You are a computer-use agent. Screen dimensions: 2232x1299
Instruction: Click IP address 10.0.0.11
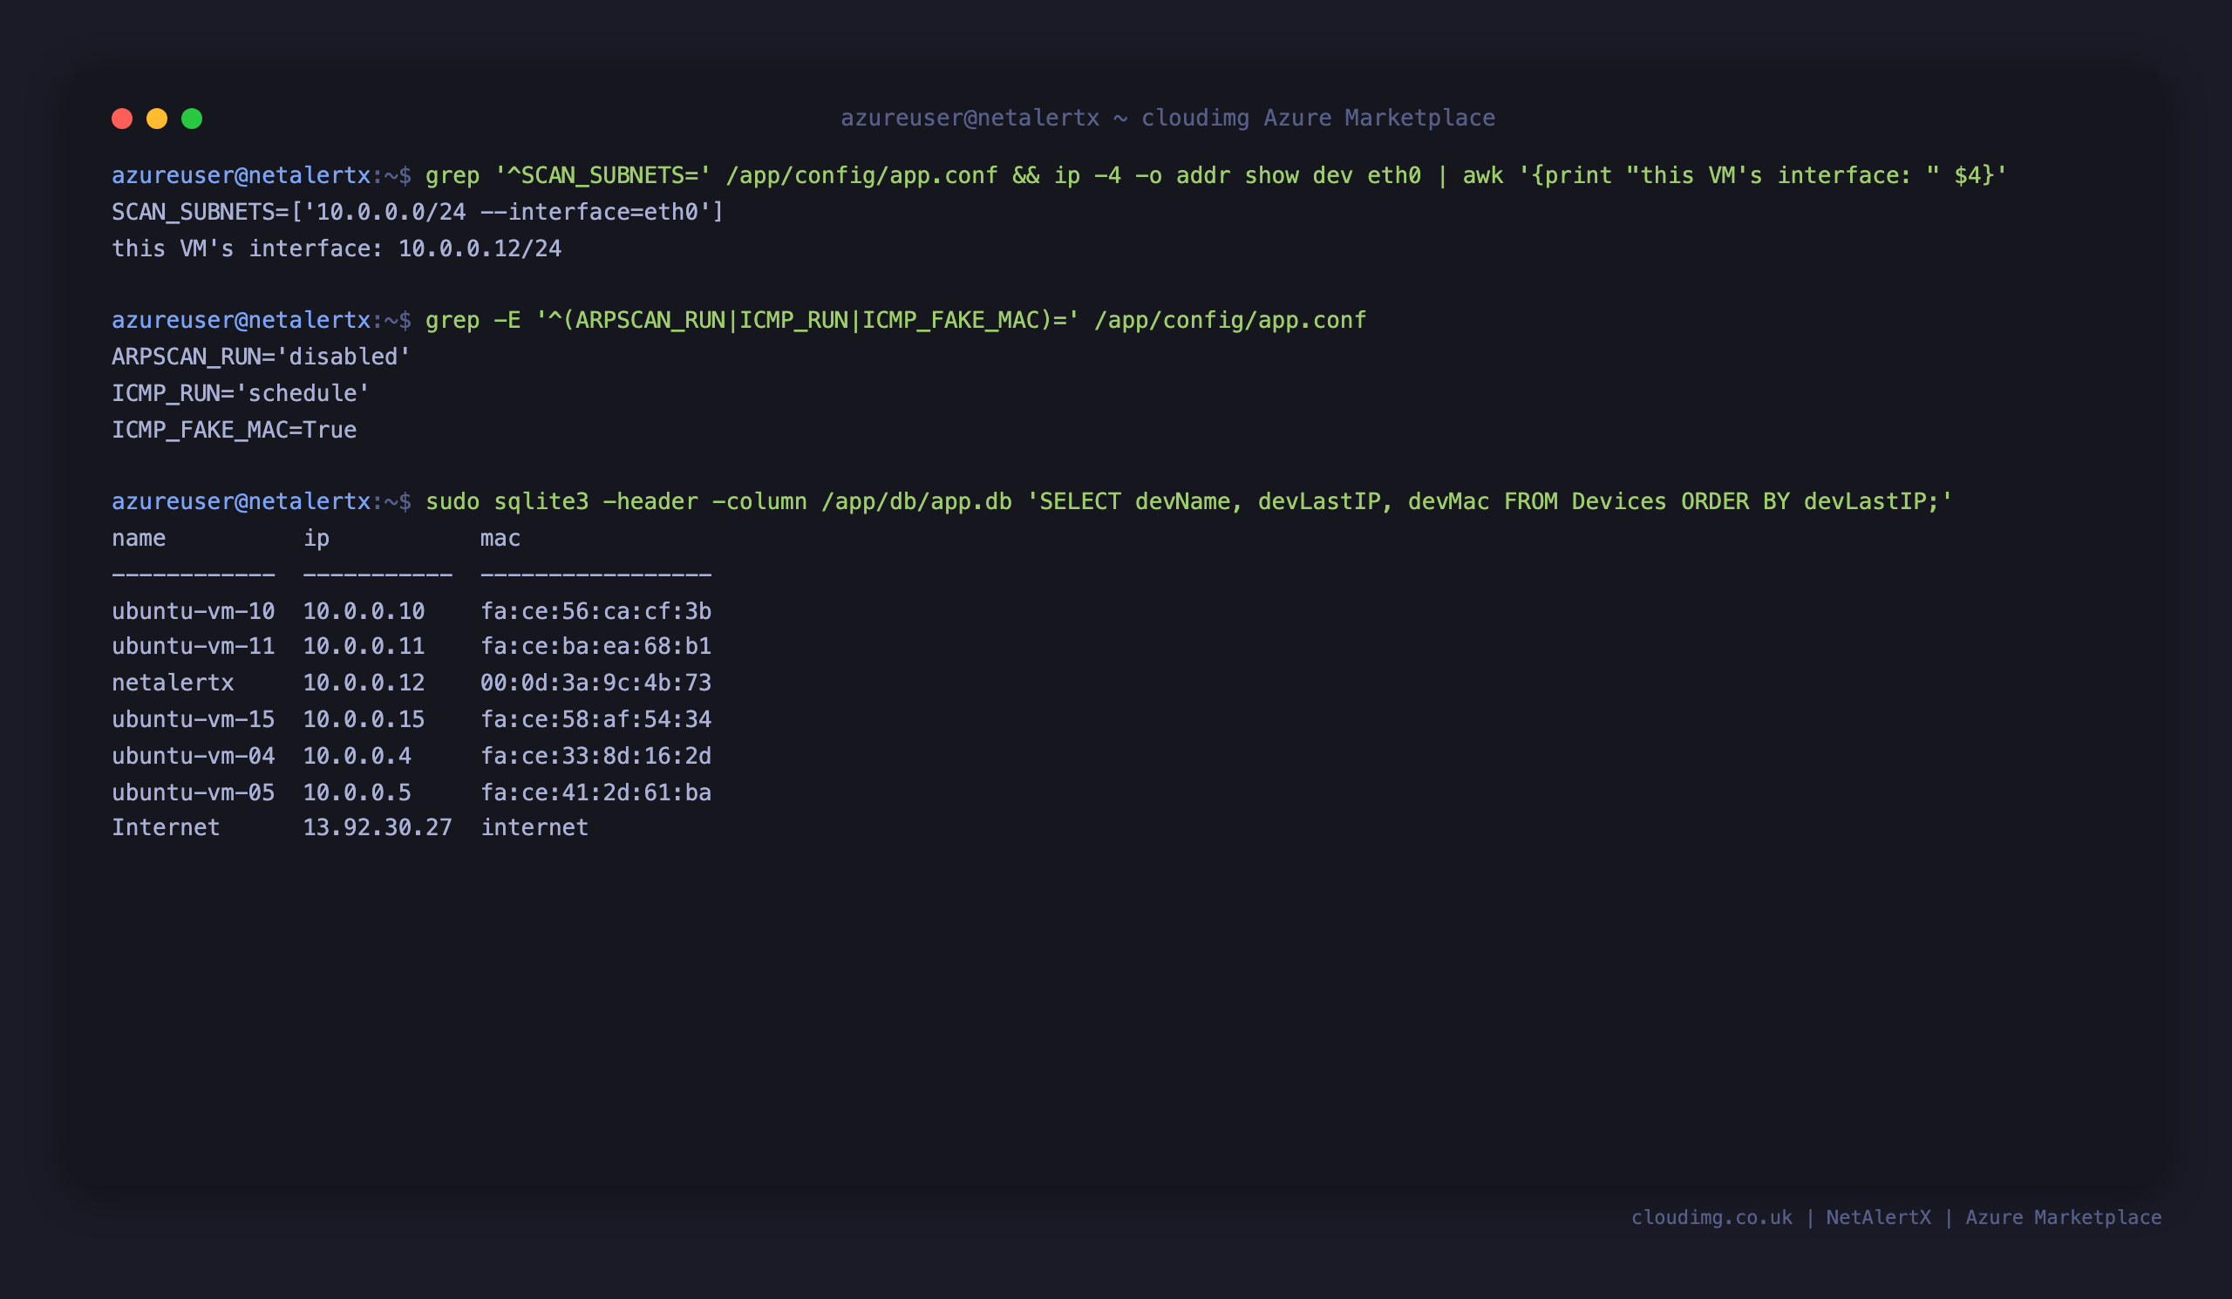pos(364,646)
